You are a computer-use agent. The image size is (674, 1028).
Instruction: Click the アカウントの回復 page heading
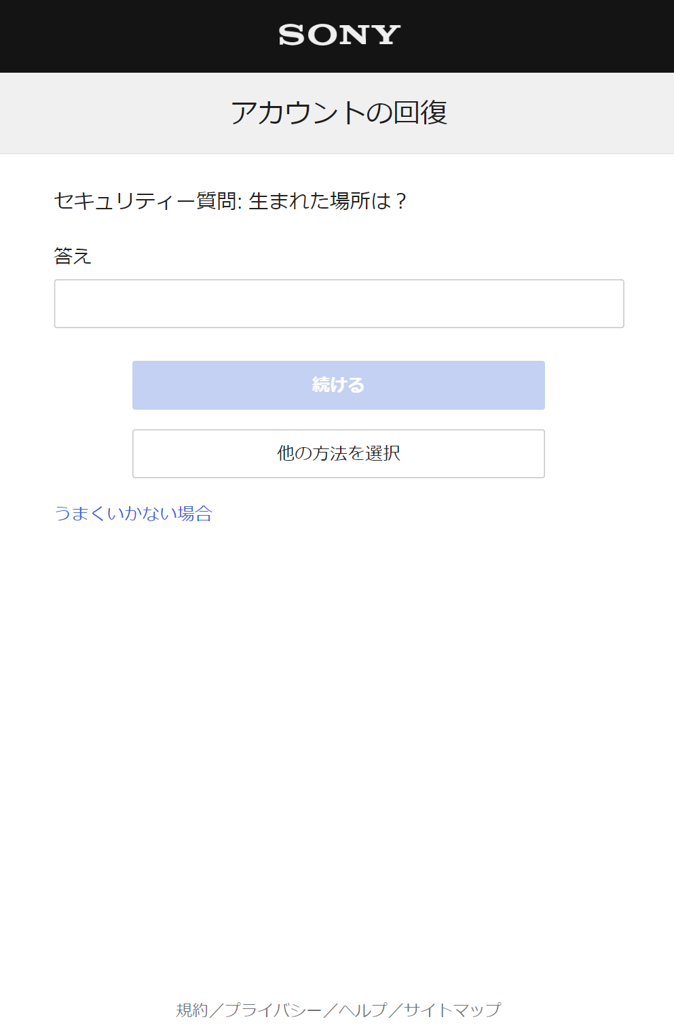pos(339,113)
